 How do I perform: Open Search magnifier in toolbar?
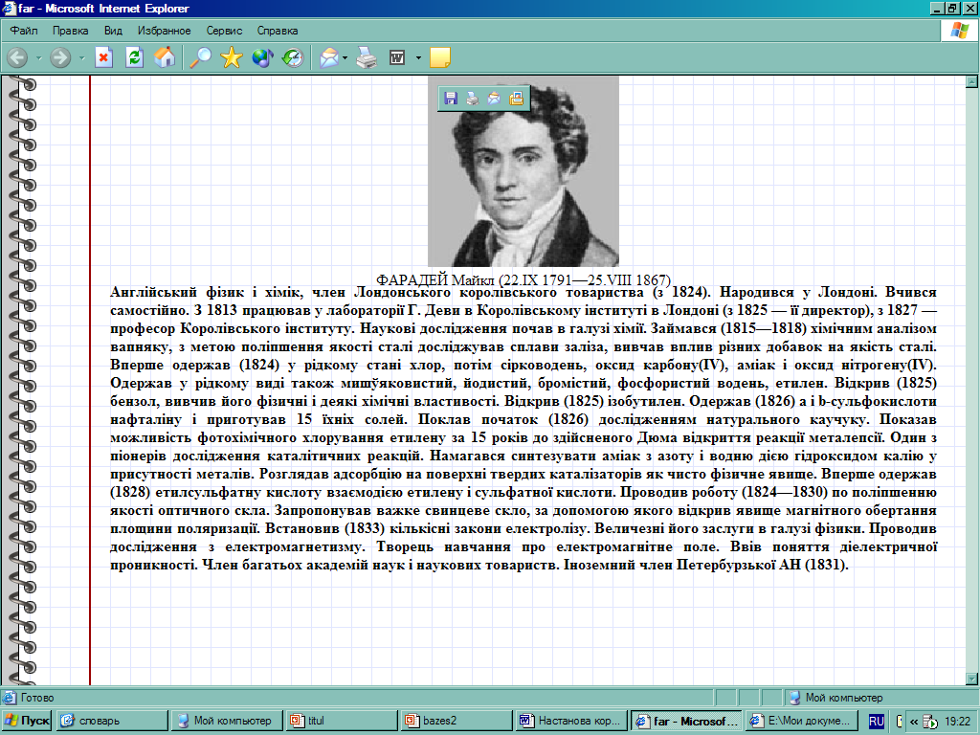pyautogui.click(x=201, y=58)
